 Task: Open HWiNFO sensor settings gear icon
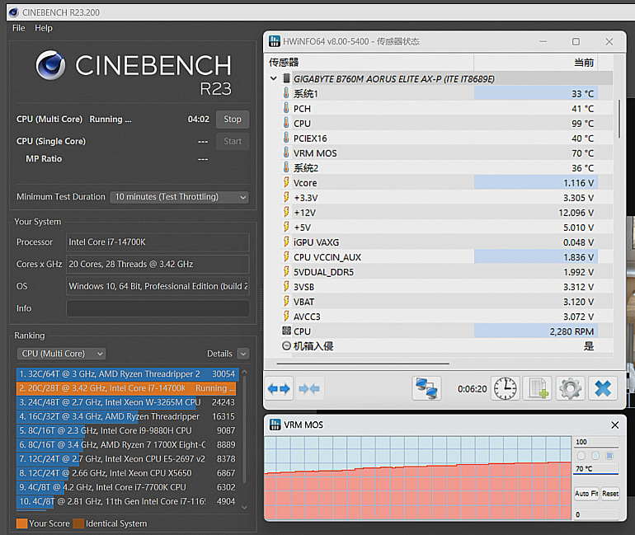[x=569, y=388]
